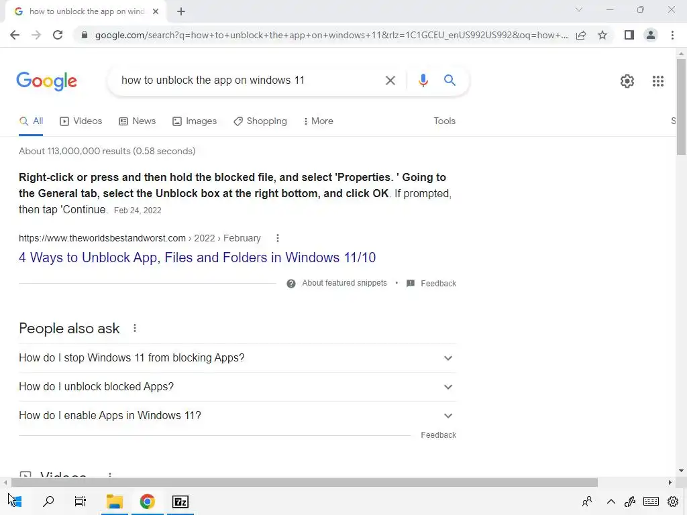Viewport: 687px width, 515px height.
Task: Click the blue magnifier search button
Action: [450, 80]
